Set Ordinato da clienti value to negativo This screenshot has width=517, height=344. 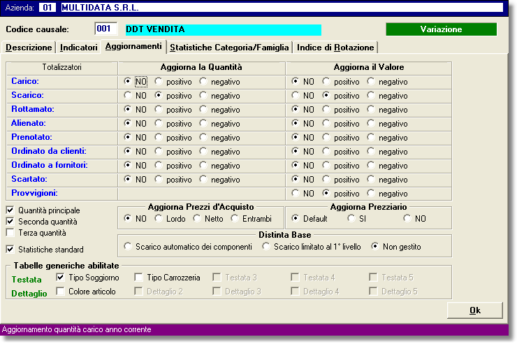(371, 152)
